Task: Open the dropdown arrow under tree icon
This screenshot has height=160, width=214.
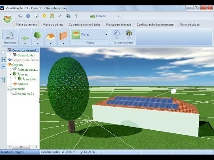Action: pos(38,44)
